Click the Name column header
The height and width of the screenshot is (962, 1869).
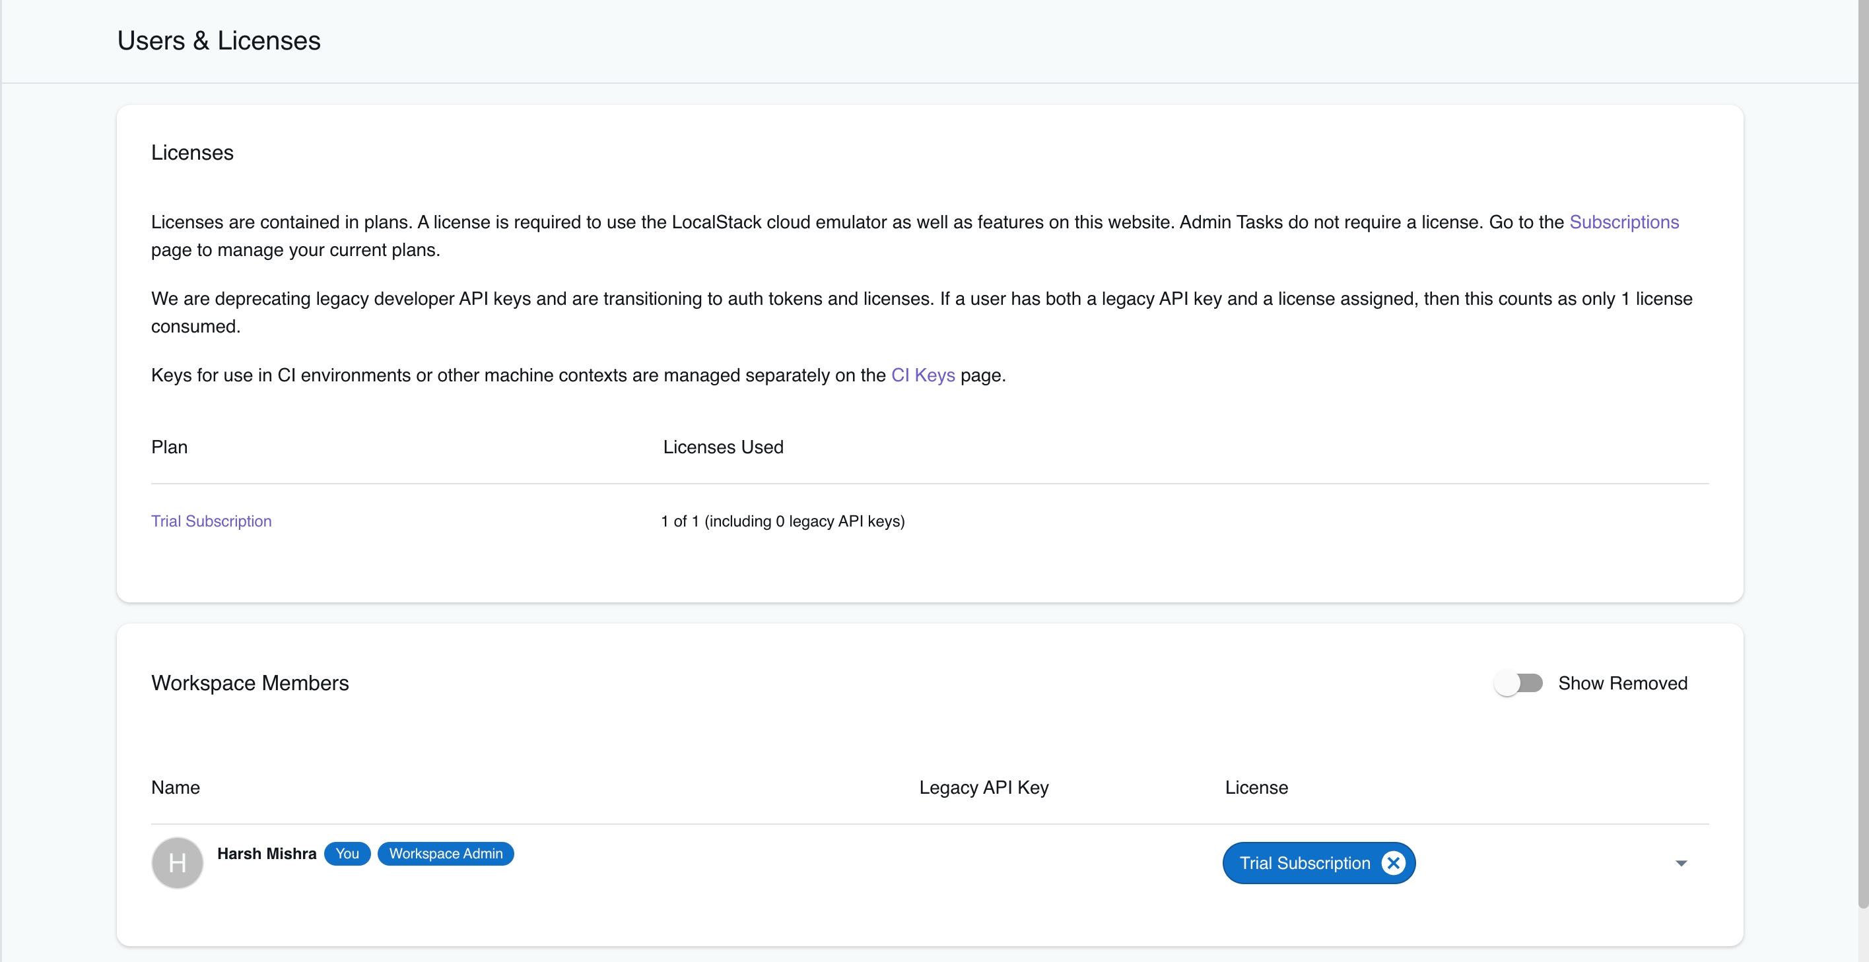tap(175, 787)
